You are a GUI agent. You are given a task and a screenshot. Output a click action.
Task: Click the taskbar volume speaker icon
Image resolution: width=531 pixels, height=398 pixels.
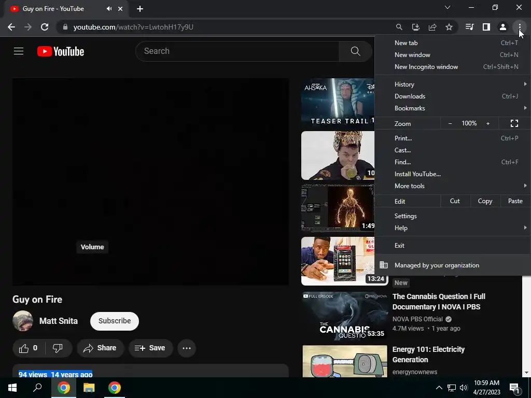pos(464,388)
